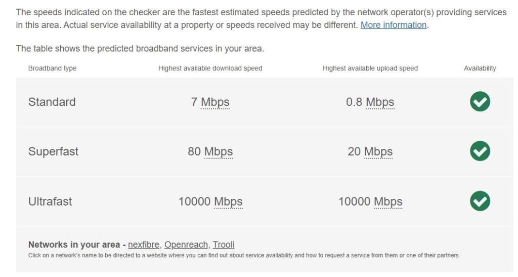Open the Openreach network link
Screen dimensions: 518x277
(186, 245)
